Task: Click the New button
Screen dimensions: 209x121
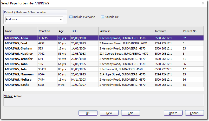Action: click(x=109, y=113)
